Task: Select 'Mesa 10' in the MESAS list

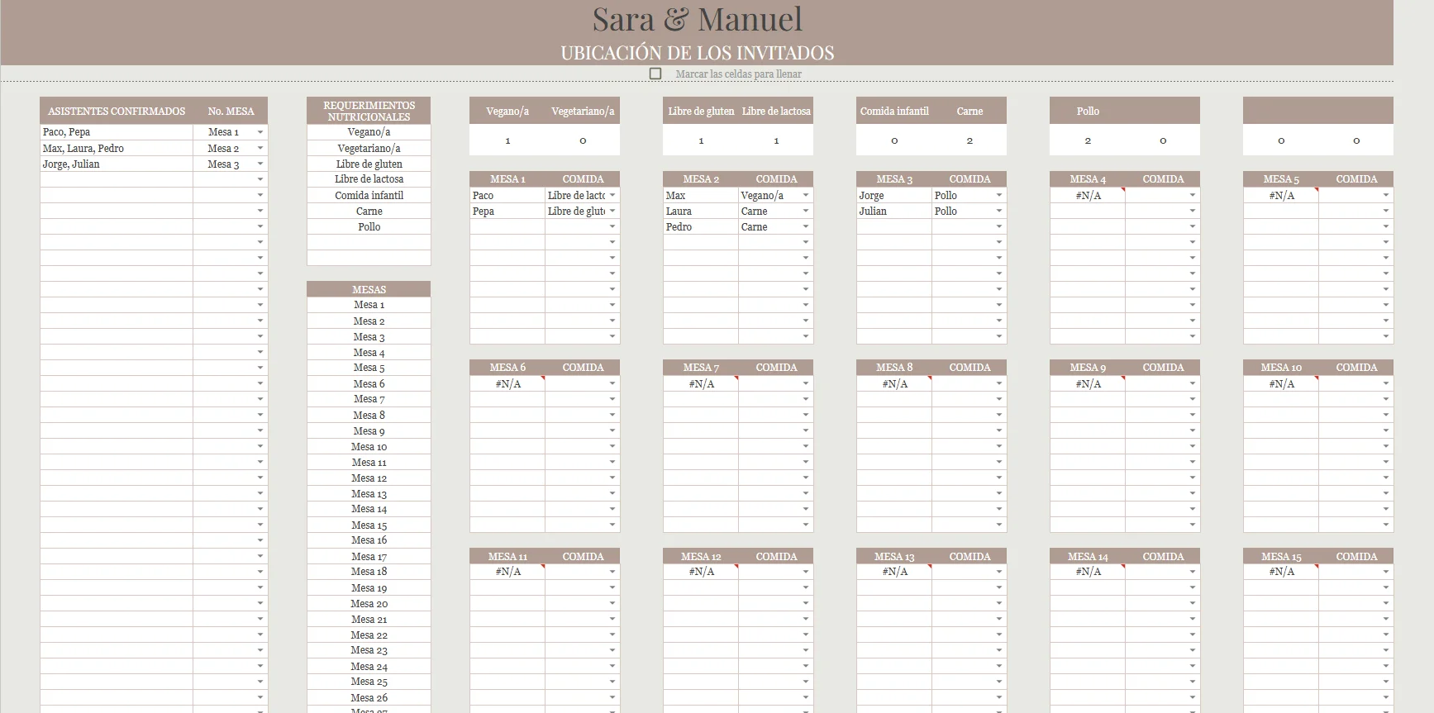Action: point(369,447)
